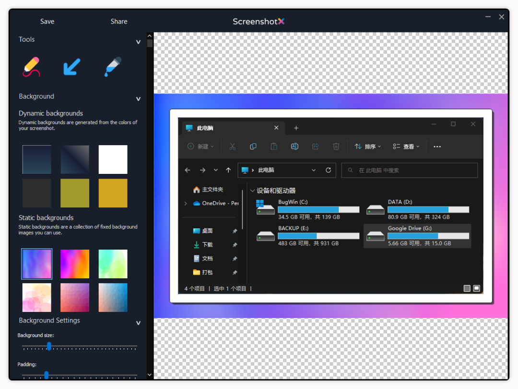518x389 pixels.
Task: Collapse the Background section
Action: tap(139, 99)
